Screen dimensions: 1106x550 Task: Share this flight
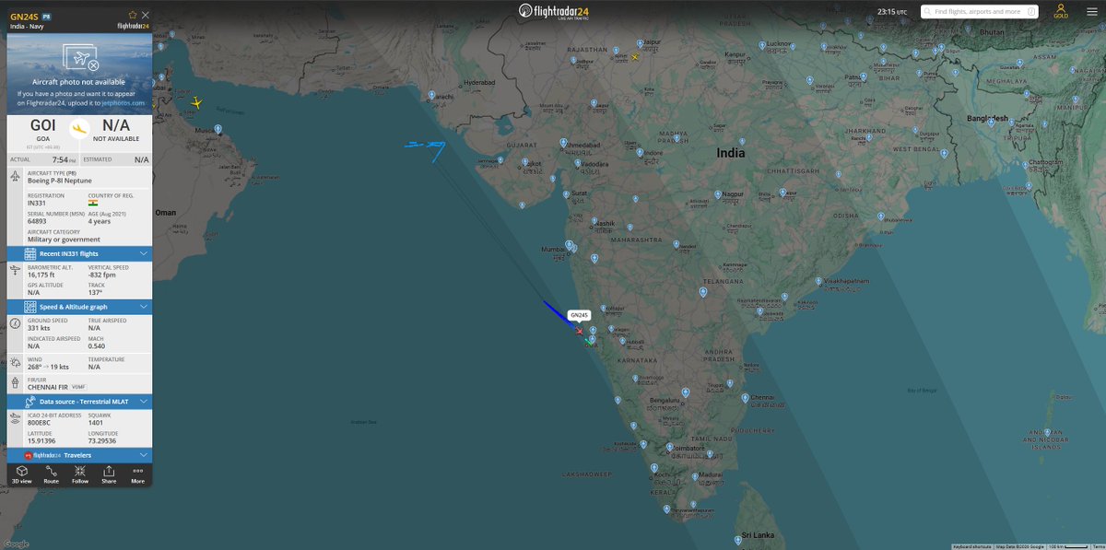pos(109,474)
